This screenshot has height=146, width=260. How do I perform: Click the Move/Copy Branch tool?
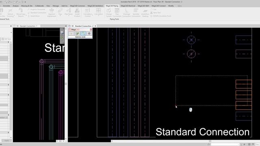point(21,13)
